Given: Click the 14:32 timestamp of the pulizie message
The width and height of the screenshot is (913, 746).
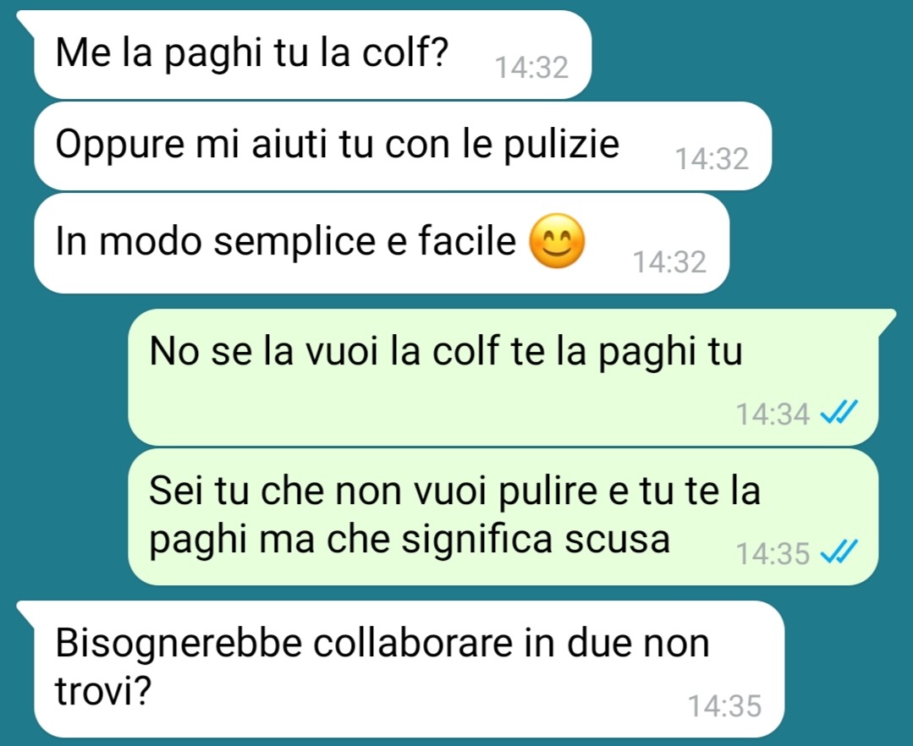Looking at the screenshot, I should pos(712,159).
